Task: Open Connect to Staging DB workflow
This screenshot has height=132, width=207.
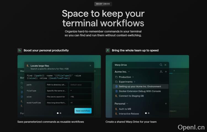Action: tap(131, 96)
